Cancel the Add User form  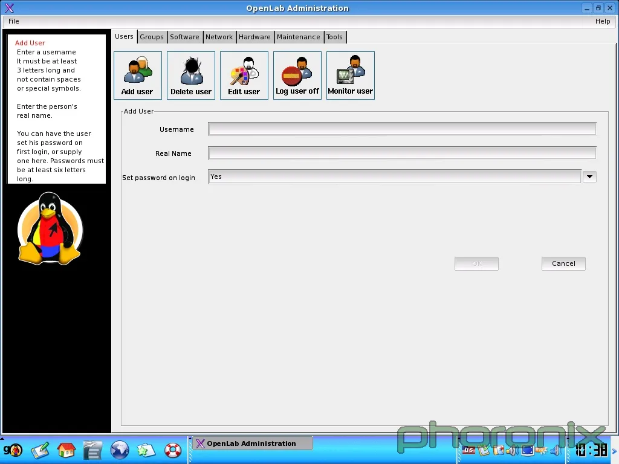(563, 263)
